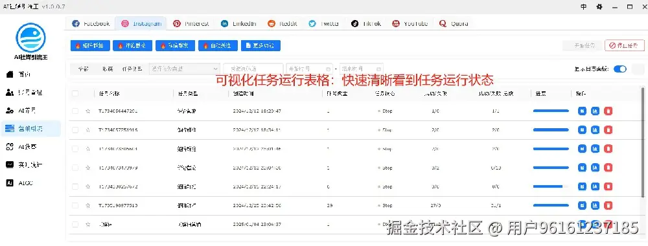The height and width of the screenshot is (246, 648).
Task: Select the 全部 all filter
Action: coord(83,69)
